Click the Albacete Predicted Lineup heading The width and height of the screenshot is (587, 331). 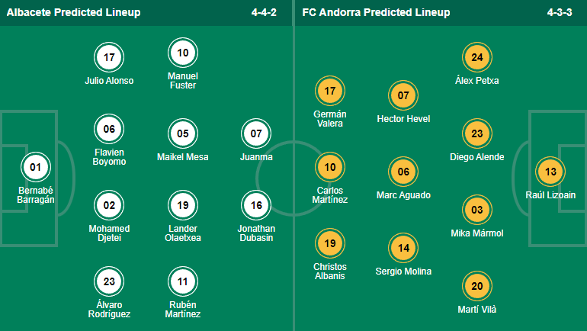pyautogui.click(x=71, y=13)
